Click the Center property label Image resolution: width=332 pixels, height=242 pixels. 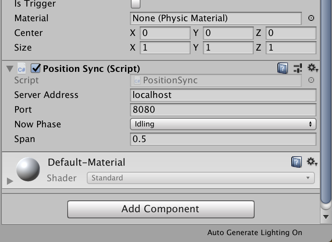(x=29, y=33)
